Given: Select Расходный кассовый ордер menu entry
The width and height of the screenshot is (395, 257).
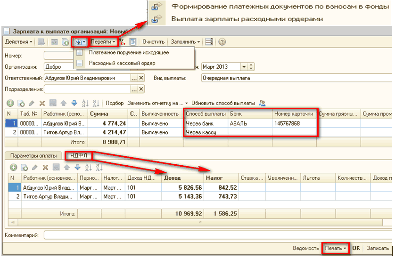Looking at the screenshot, I should pos(122,63).
